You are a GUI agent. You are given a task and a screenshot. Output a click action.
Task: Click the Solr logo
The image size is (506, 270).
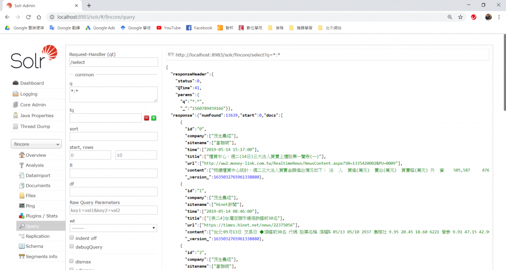point(34,57)
